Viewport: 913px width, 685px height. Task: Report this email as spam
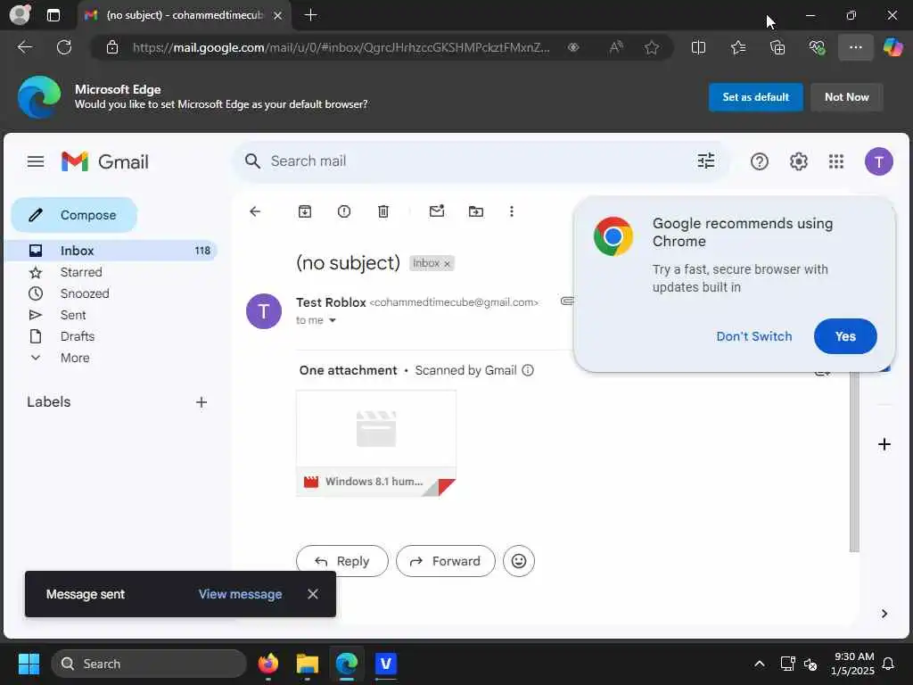(x=344, y=211)
